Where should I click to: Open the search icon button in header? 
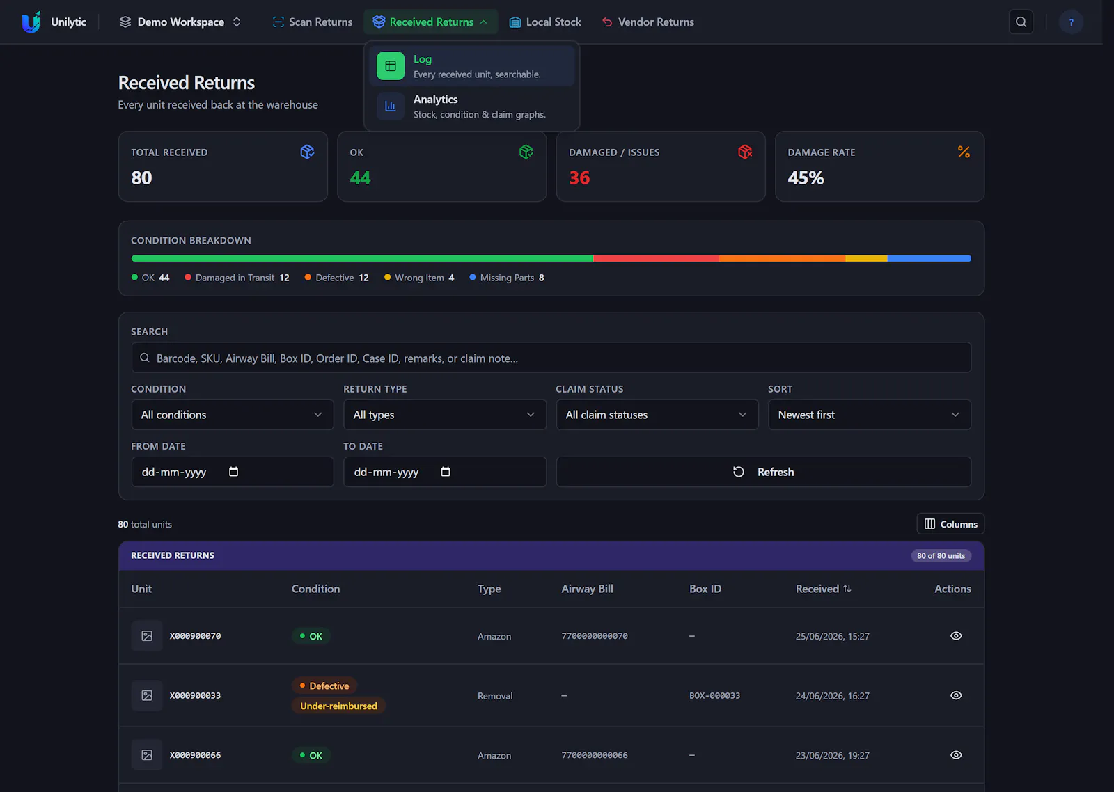1021,22
